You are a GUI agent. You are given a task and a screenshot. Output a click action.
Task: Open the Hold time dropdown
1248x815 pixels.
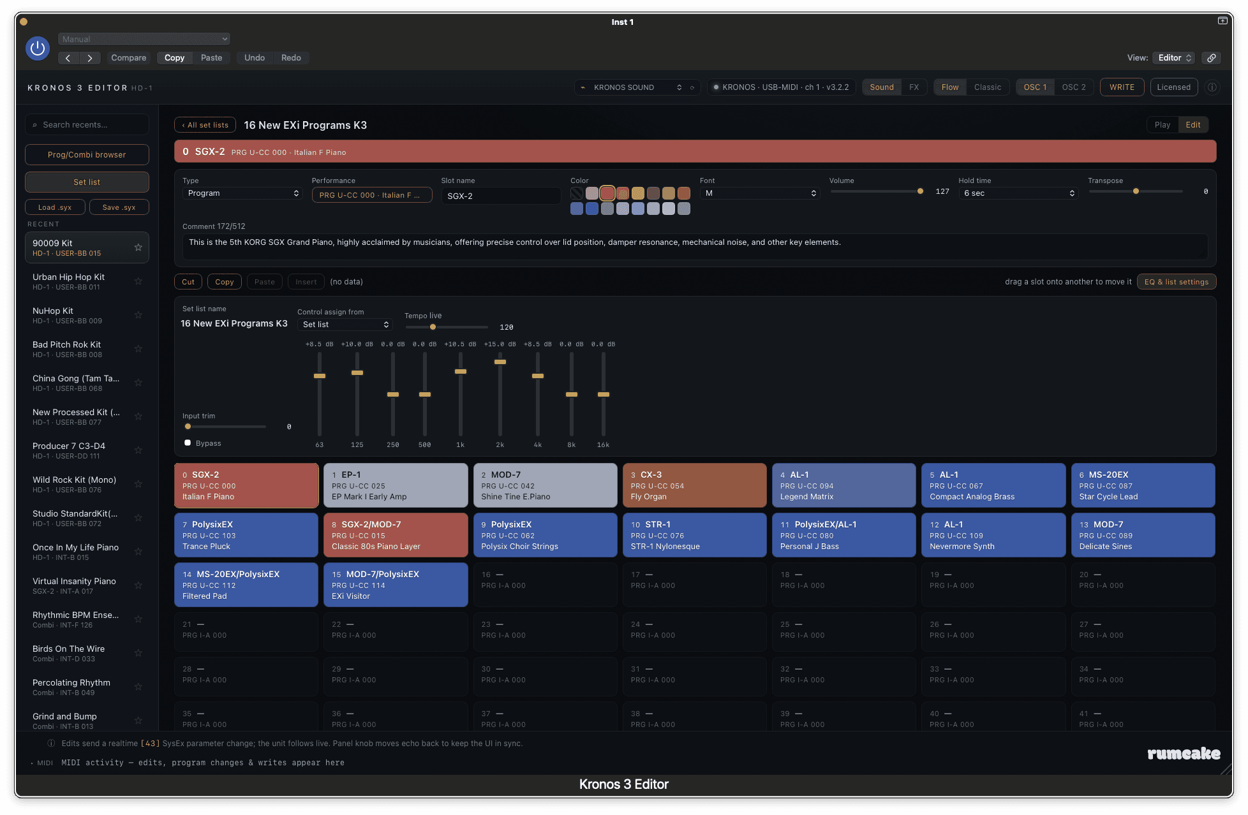pyautogui.click(x=1018, y=193)
